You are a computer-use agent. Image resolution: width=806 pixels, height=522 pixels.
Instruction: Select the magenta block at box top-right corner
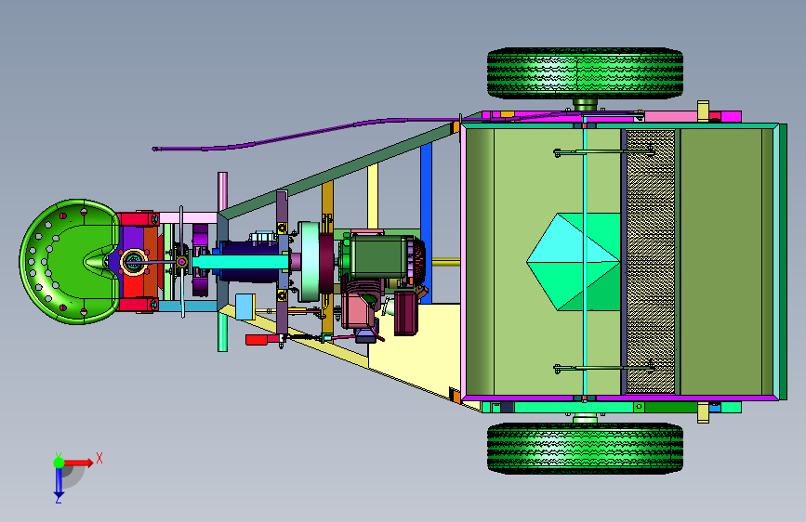[731, 117]
